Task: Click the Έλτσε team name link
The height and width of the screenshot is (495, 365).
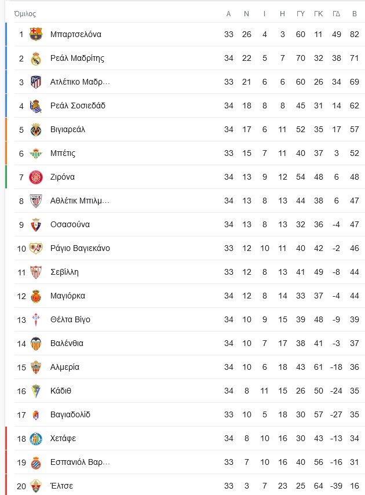Action: [62, 486]
